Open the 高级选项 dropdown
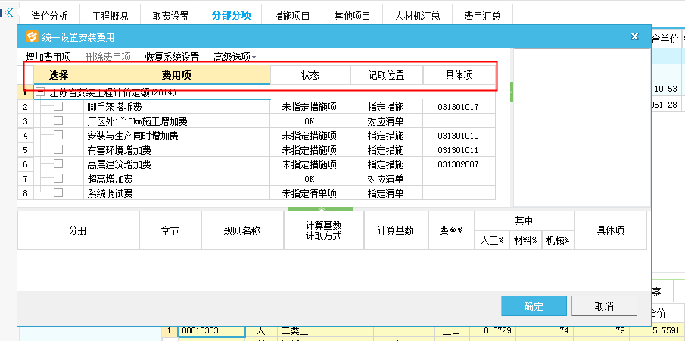The image size is (685, 341). [235, 57]
